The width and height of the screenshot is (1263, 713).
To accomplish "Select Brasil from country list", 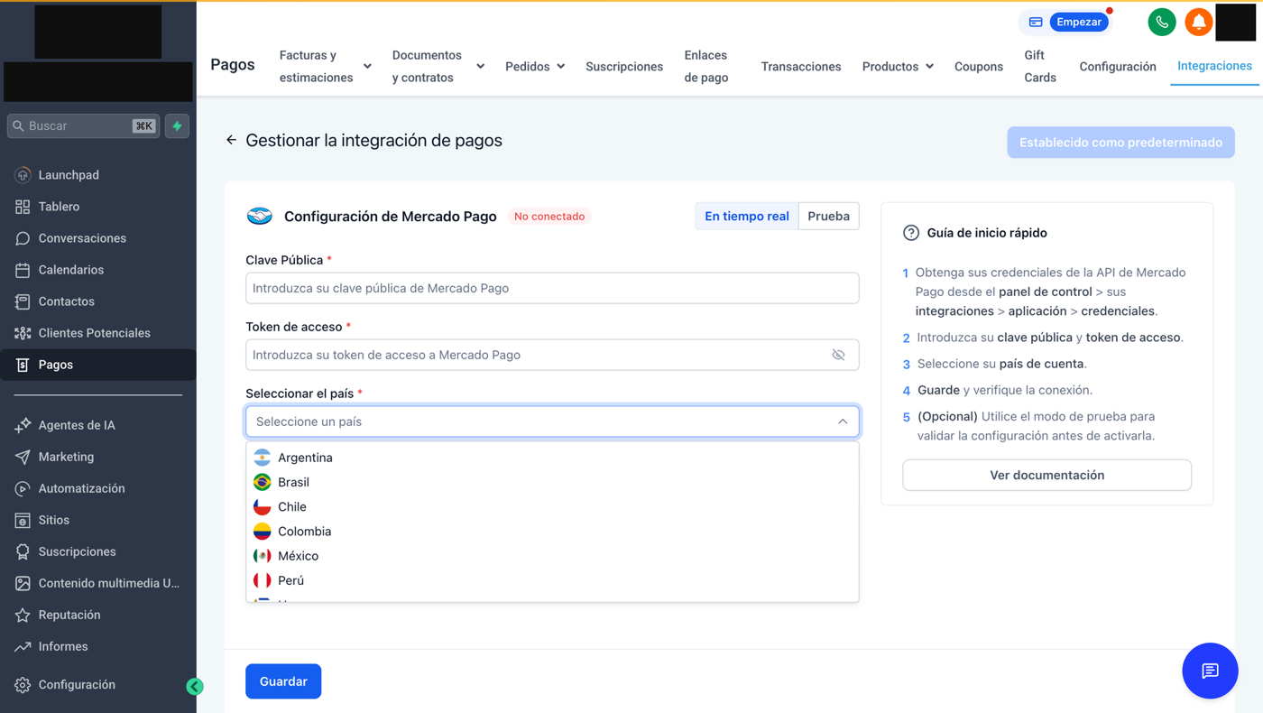I will pyautogui.click(x=552, y=482).
